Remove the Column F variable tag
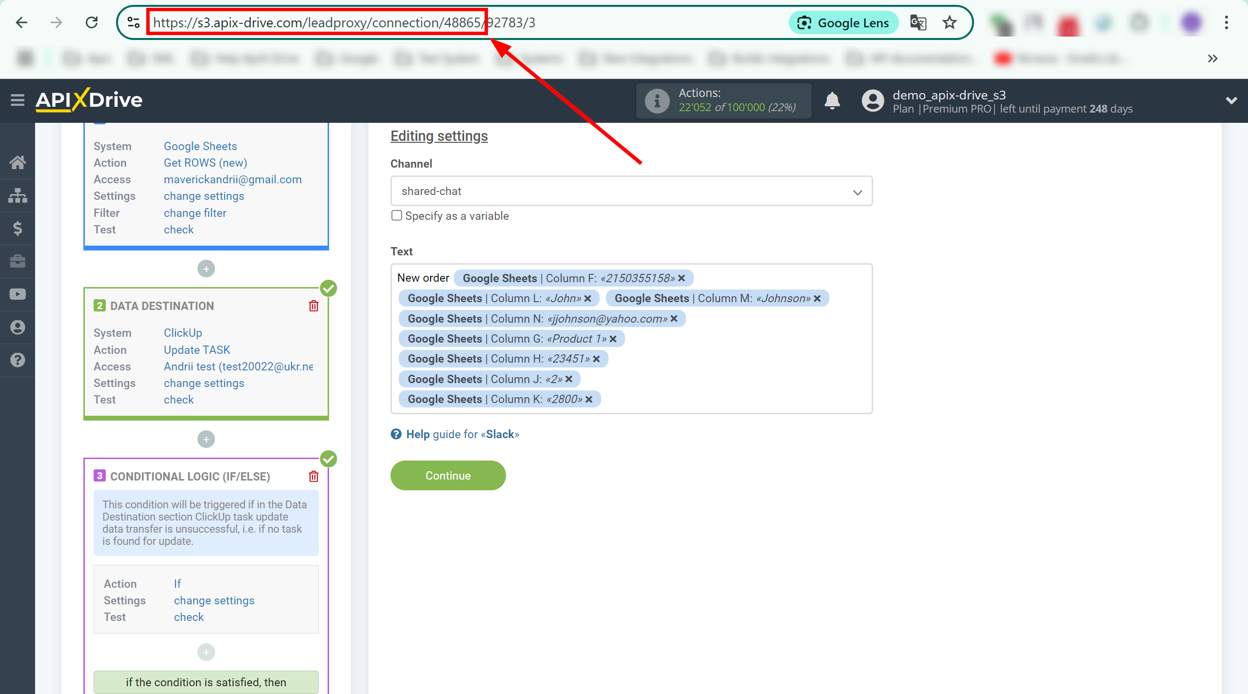 click(x=682, y=278)
